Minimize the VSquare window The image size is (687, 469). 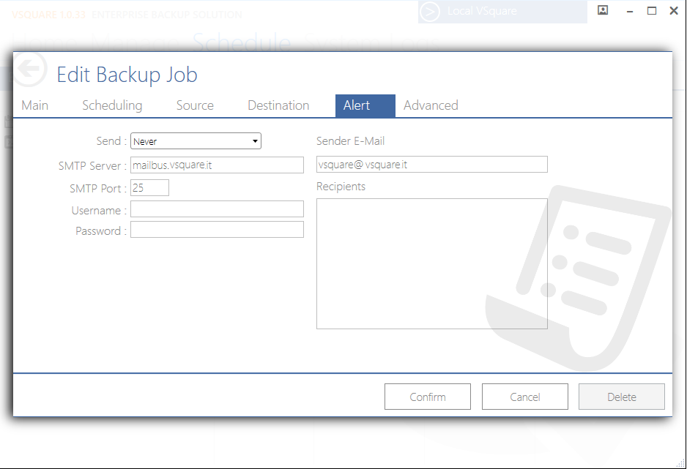[629, 11]
